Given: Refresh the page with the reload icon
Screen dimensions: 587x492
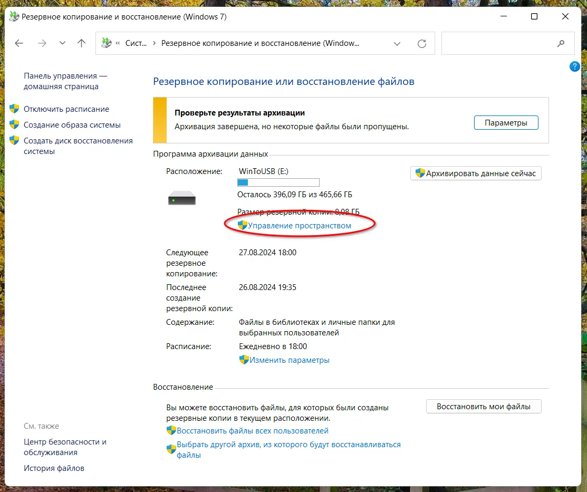Looking at the screenshot, I should [421, 44].
